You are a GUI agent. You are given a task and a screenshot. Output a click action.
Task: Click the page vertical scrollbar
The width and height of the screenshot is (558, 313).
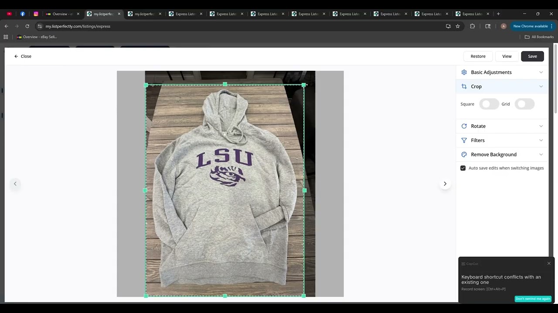tap(555, 78)
